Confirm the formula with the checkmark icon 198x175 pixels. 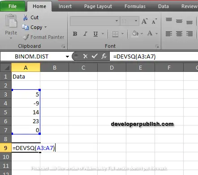[x=95, y=56]
